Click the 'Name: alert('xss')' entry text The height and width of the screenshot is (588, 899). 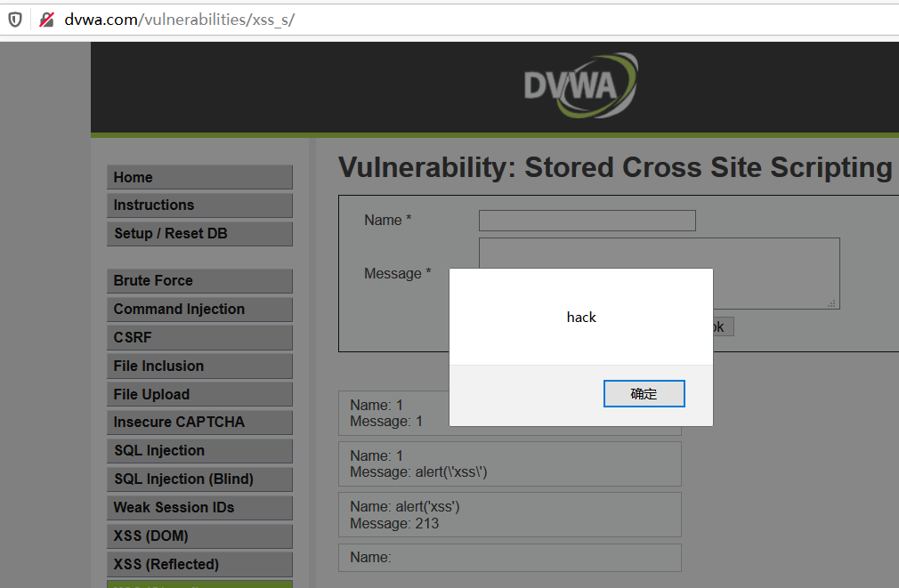(405, 507)
